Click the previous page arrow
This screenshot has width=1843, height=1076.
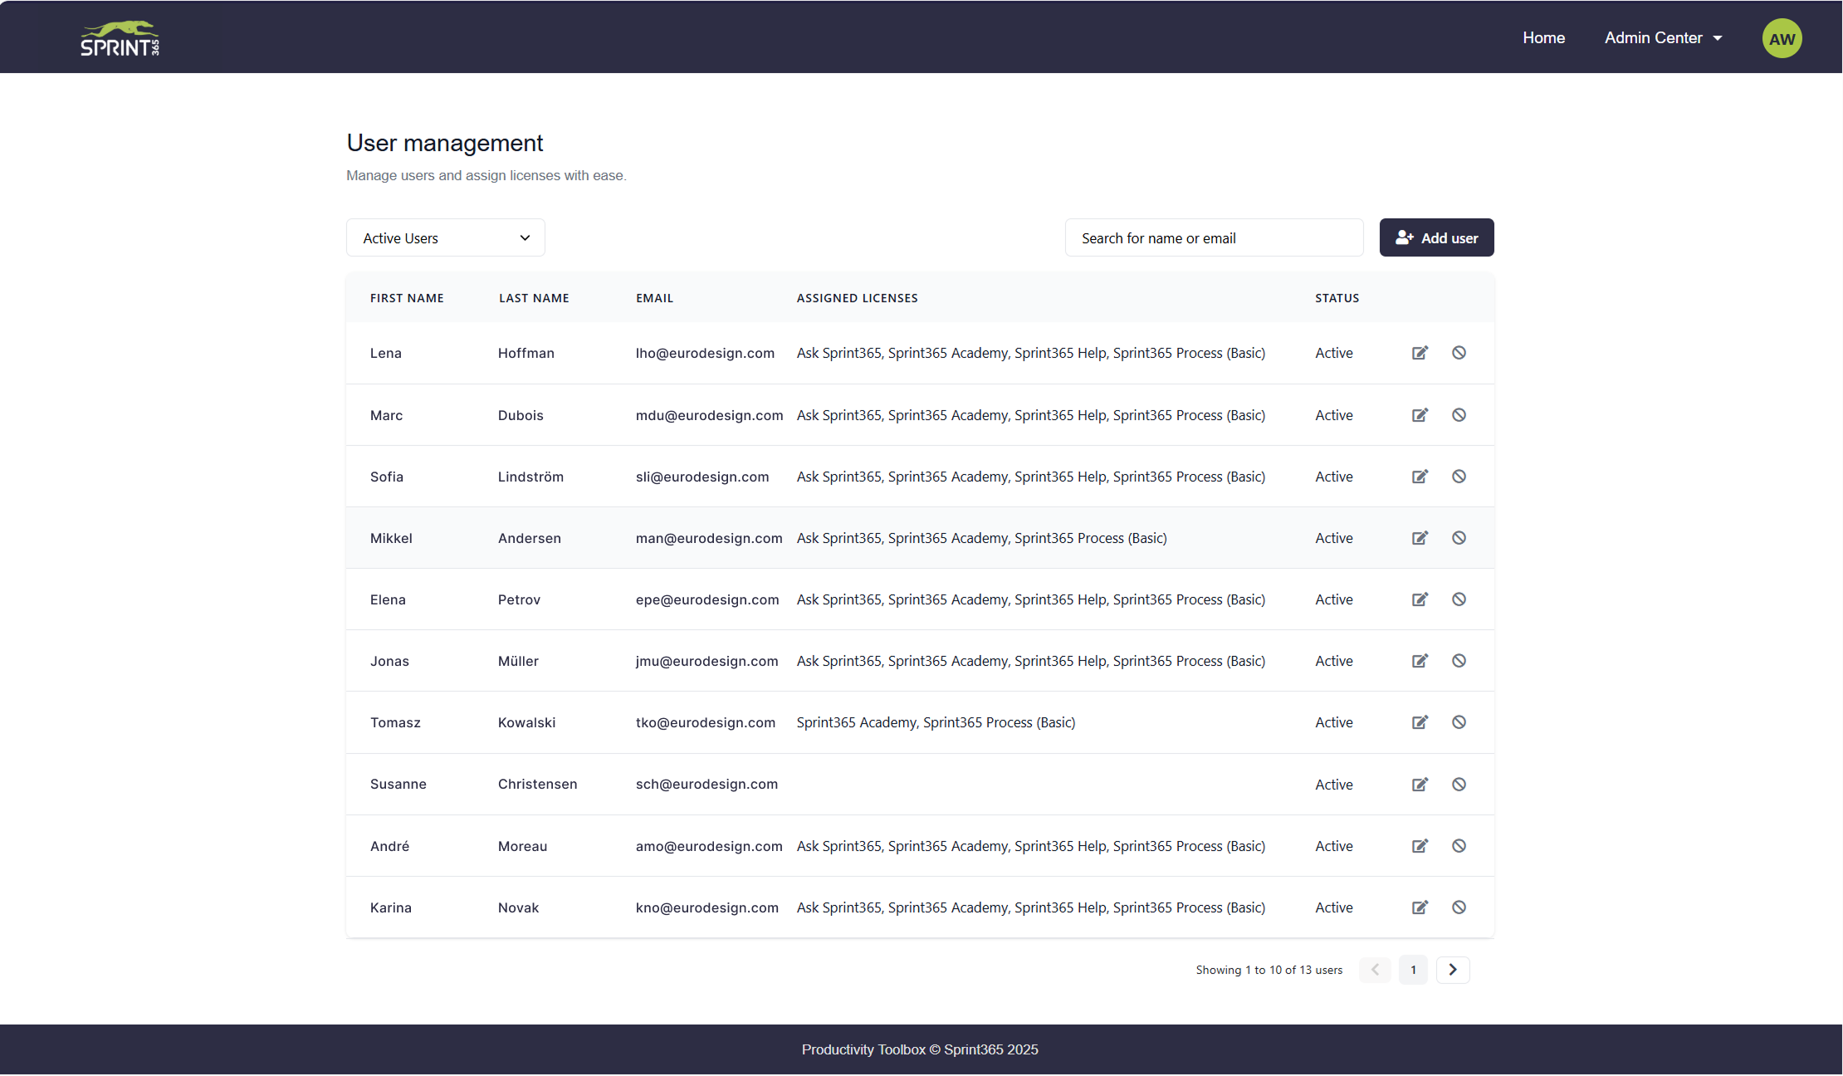(1375, 970)
